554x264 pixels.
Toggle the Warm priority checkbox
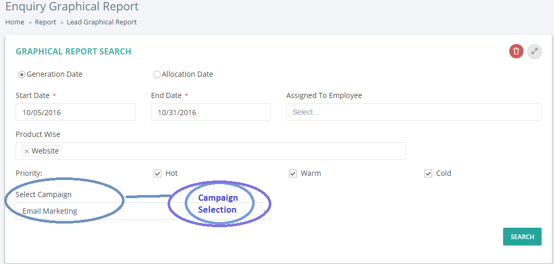293,174
